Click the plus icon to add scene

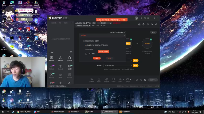[x=72, y=23]
